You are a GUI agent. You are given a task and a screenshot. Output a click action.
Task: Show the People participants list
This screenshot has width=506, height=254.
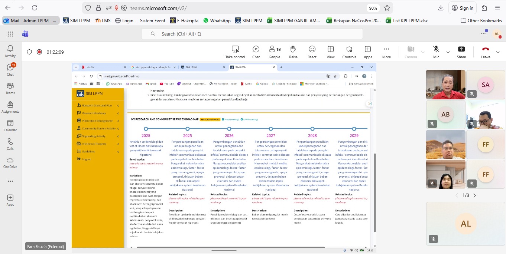coord(275,52)
